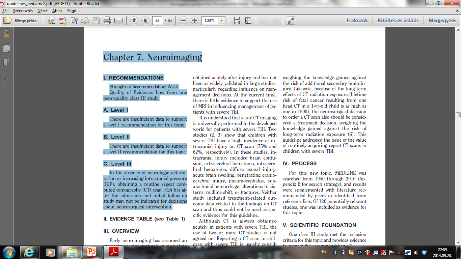This screenshot has width=461, height=259.
Task: Open the Ablak menu
Action: click(57, 11)
